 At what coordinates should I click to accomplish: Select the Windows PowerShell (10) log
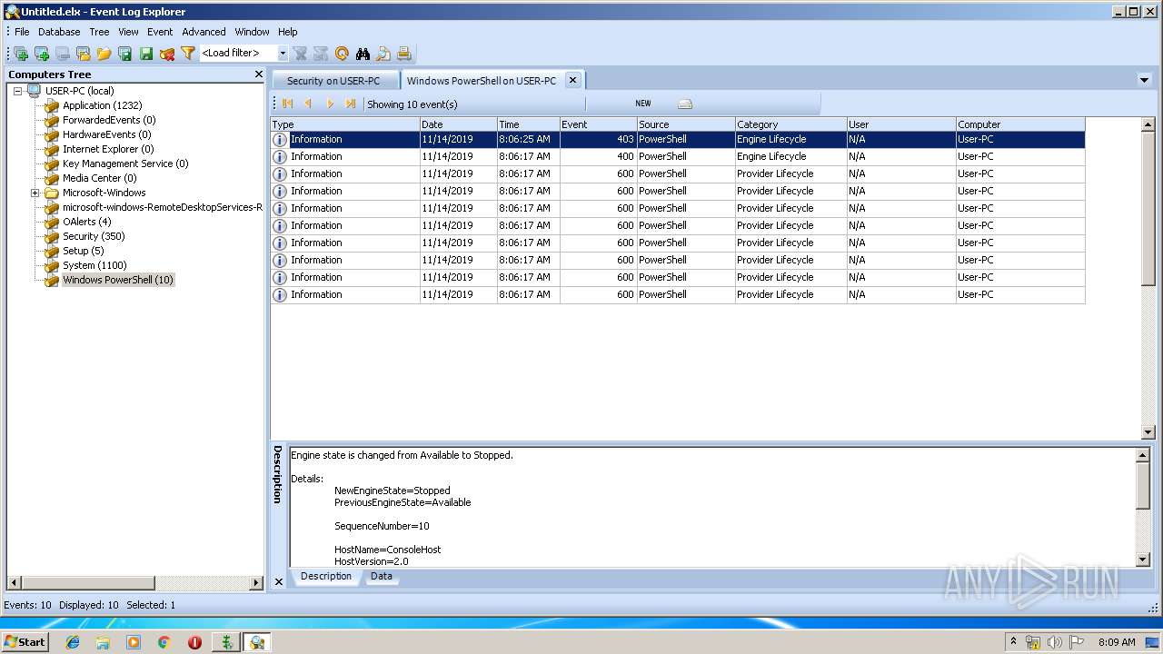point(117,280)
